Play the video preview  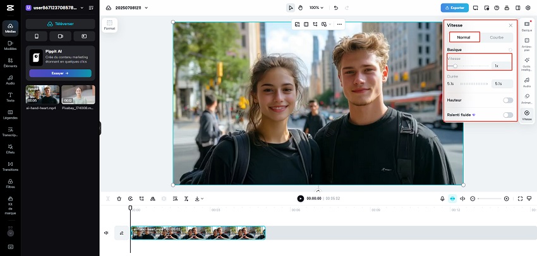(x=300, y=199)
